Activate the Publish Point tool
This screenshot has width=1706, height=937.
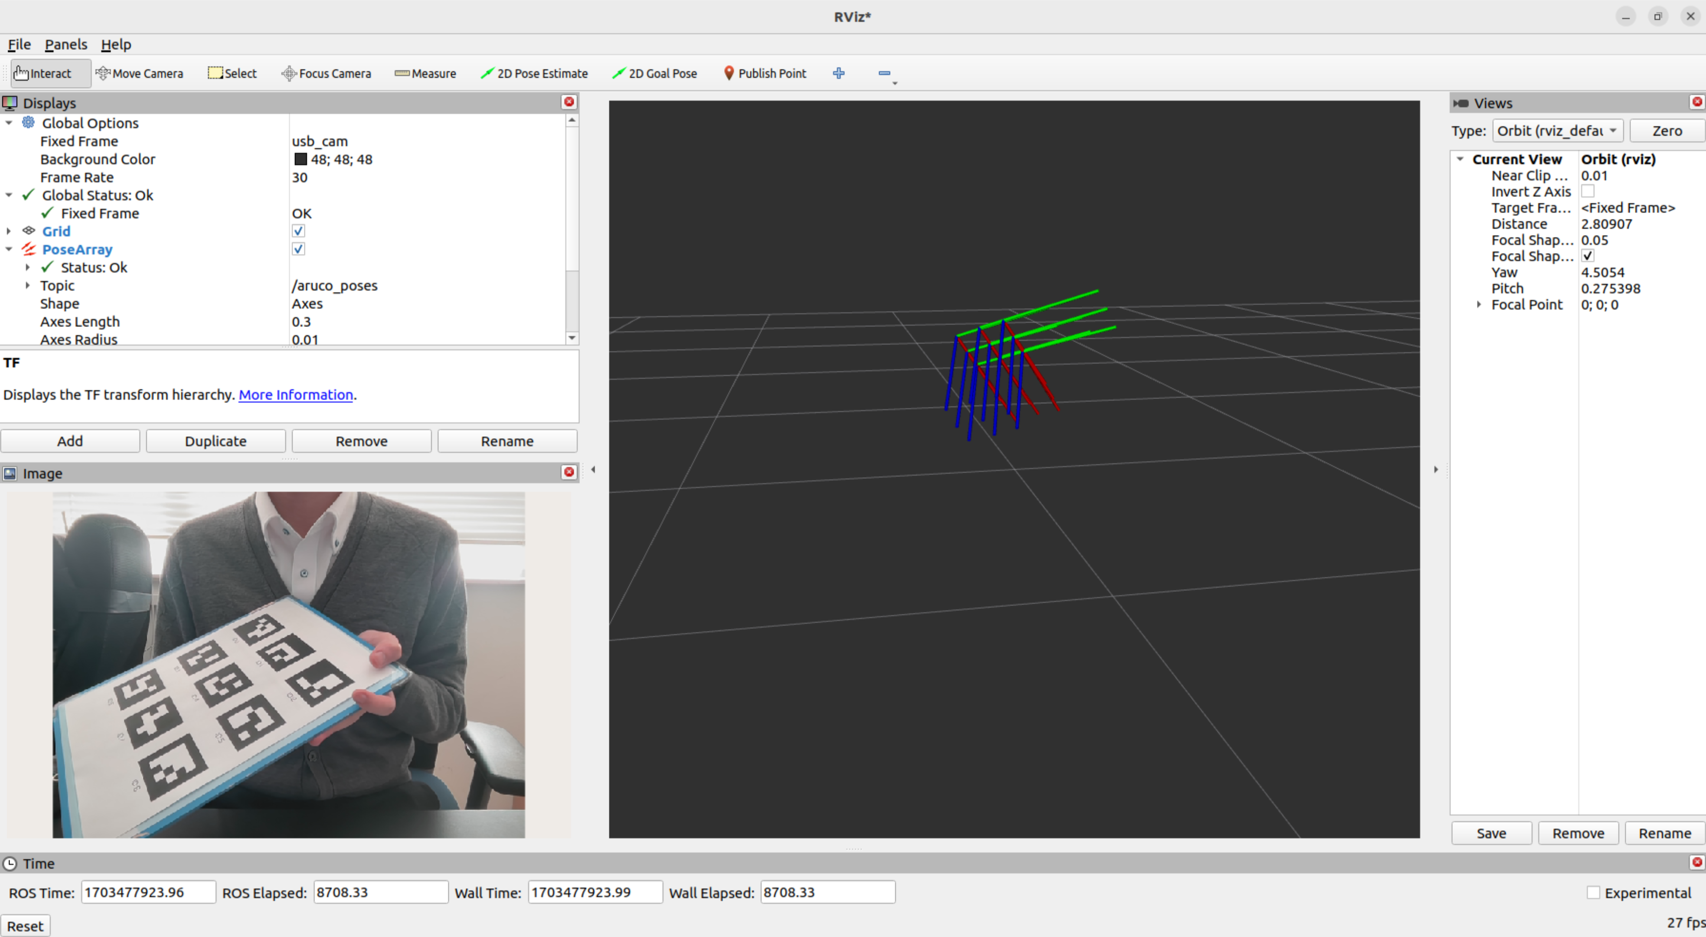pos(765,74)
